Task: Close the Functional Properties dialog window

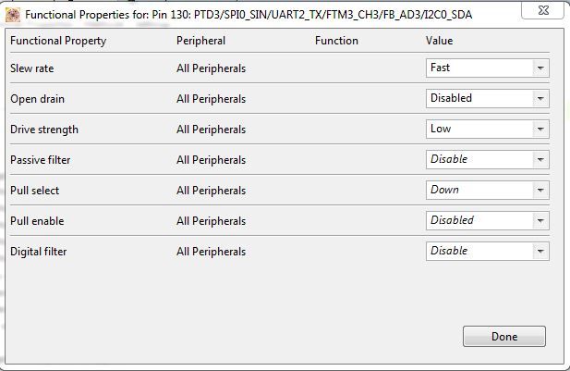Action: click(x=542, y=9)
